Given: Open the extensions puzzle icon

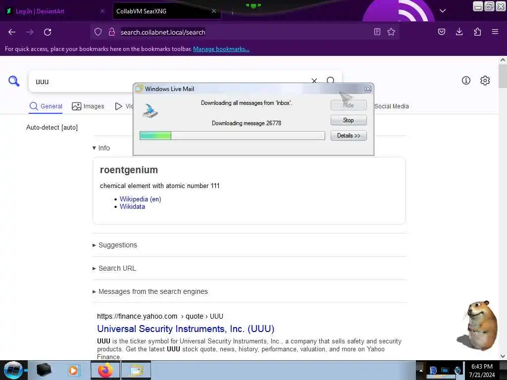Looking at the screenshot, I should pyautogui.click(x=477, y=32).
